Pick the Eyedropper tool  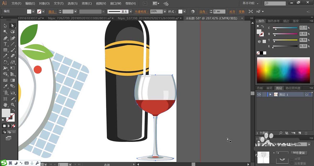coord(5,86)
